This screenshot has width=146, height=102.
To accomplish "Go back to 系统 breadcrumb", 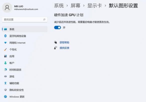I will 59,6.
